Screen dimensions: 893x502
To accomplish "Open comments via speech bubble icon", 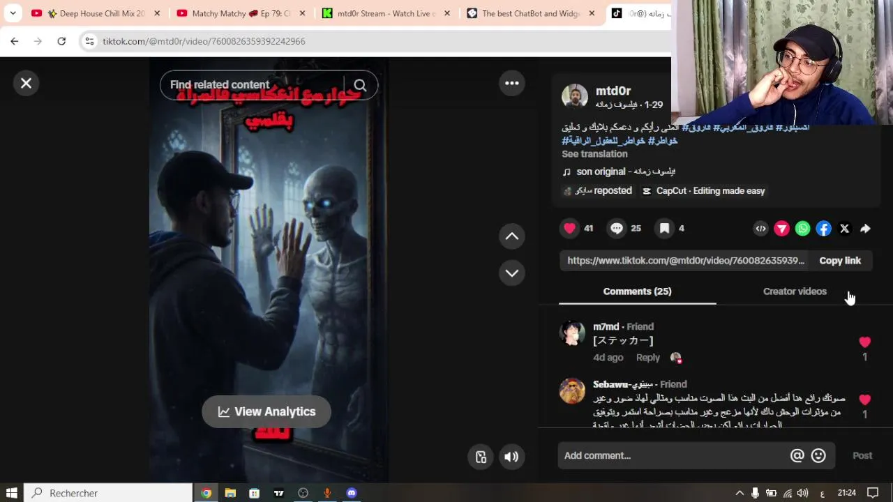I will (x=617, y=228).
